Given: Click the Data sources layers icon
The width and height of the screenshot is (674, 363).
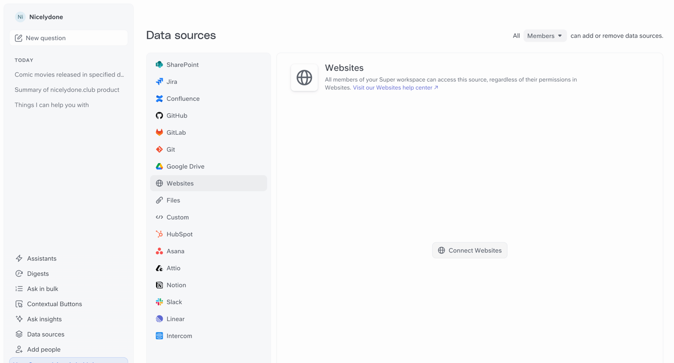Looking at the screenshot, I should click(x=19, y=334).
